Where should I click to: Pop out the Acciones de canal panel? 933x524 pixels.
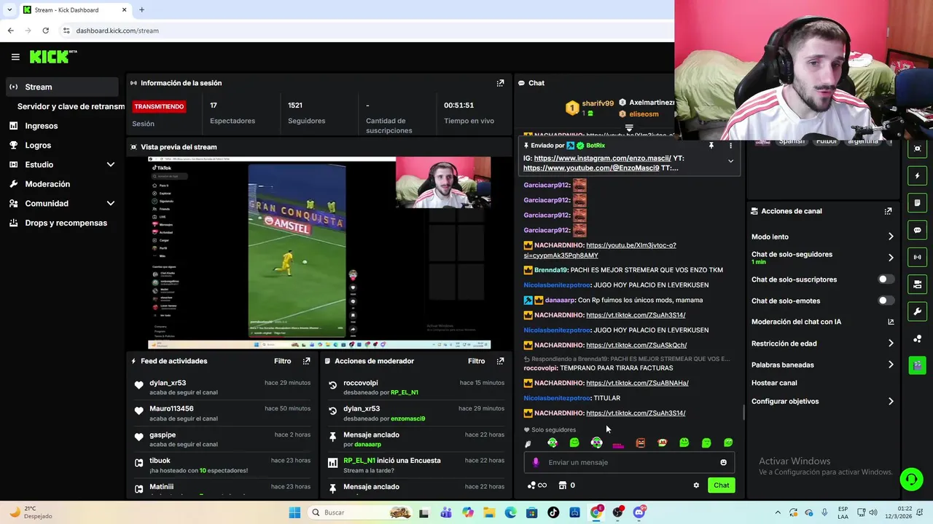click(888, 211)
